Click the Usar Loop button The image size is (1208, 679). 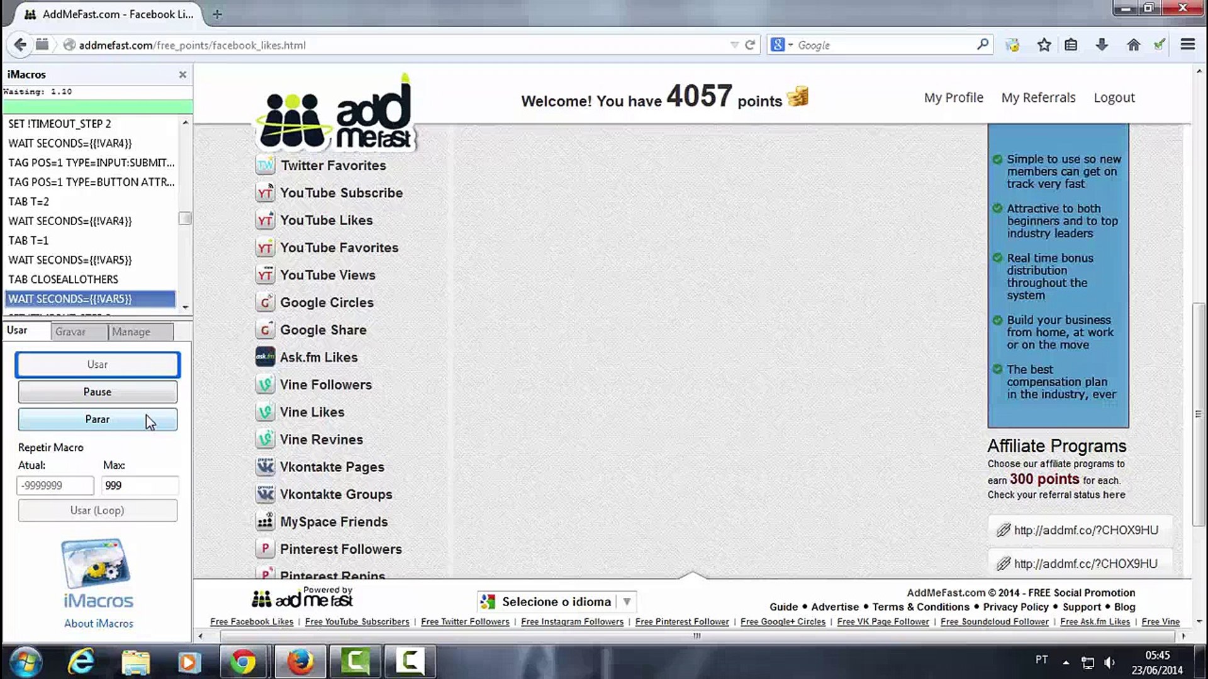(x=97, y=510)
